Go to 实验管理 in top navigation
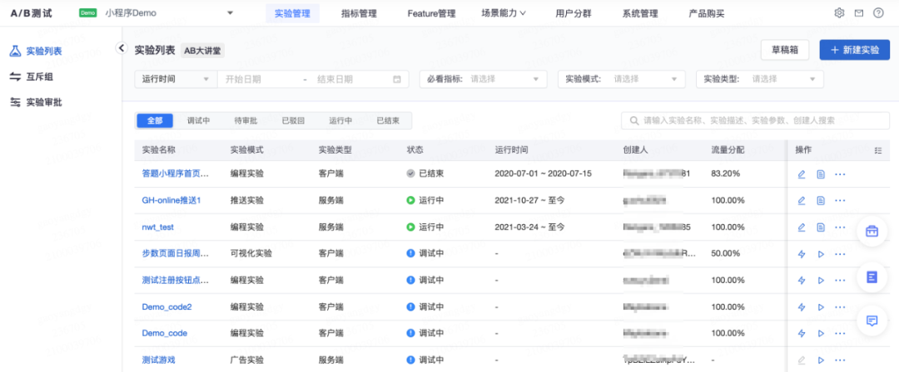899x372 pixels. (x=292, y=13)
